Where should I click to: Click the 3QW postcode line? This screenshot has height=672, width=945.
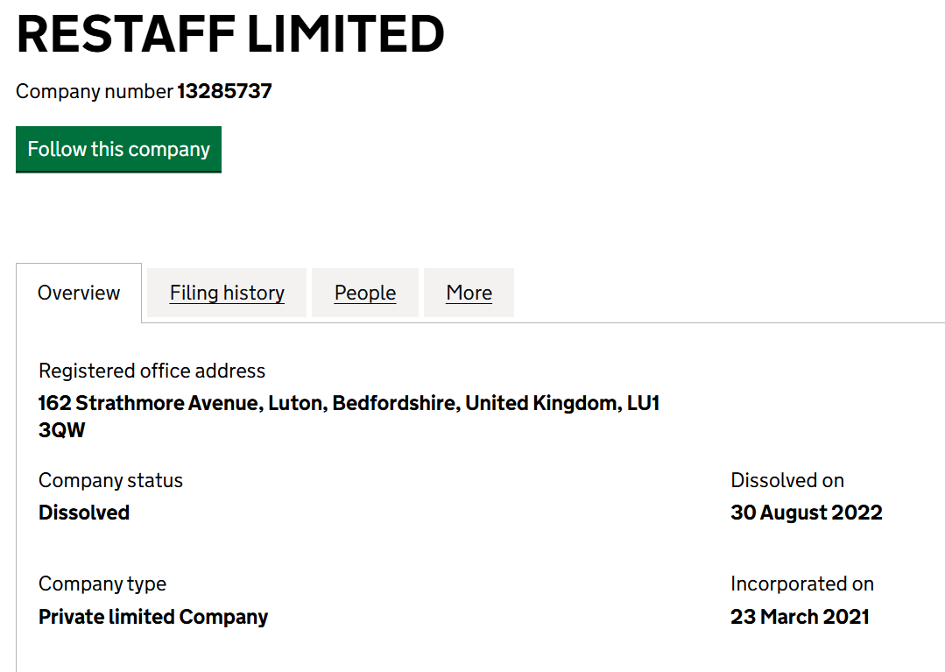[62, 430]
